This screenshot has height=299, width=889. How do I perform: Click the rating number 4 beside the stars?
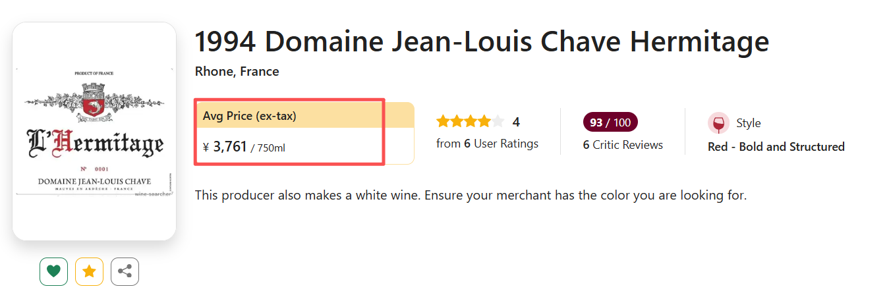click(x=516, y=122)
